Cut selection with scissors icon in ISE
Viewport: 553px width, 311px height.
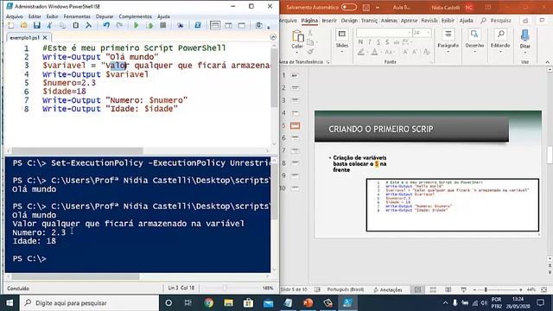click(x=49, y=25)
